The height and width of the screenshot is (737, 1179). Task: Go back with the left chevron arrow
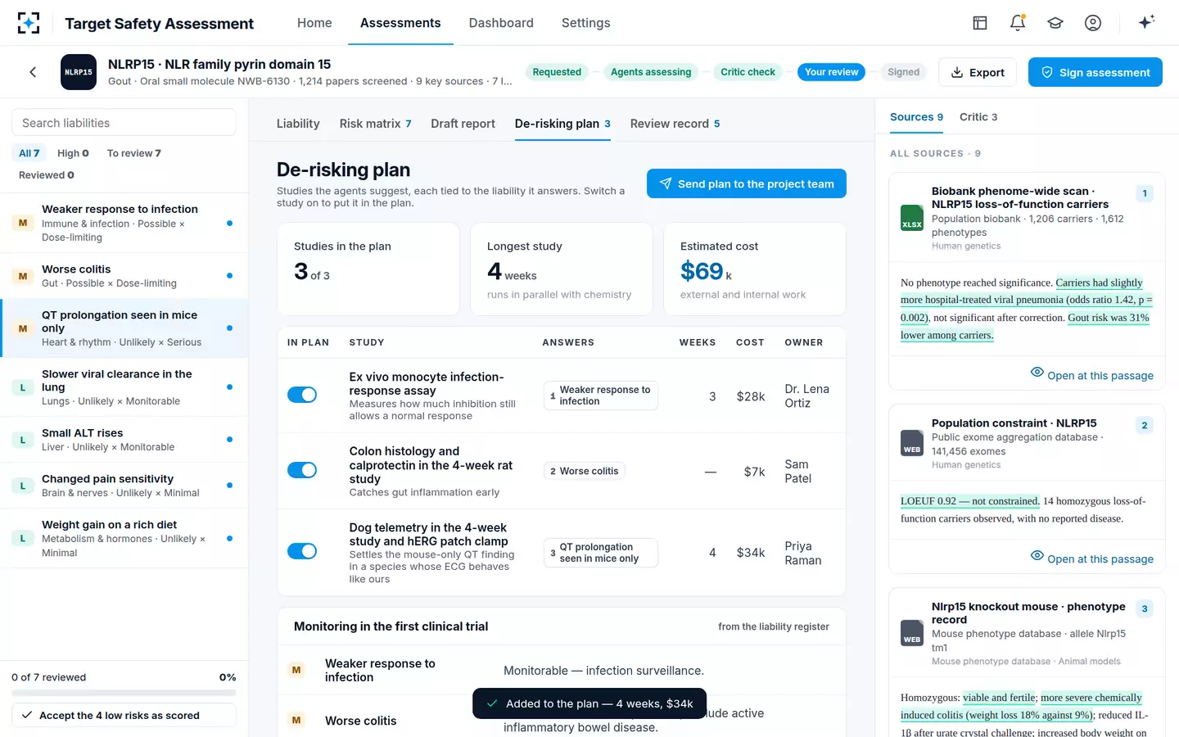tap(33, 72)
